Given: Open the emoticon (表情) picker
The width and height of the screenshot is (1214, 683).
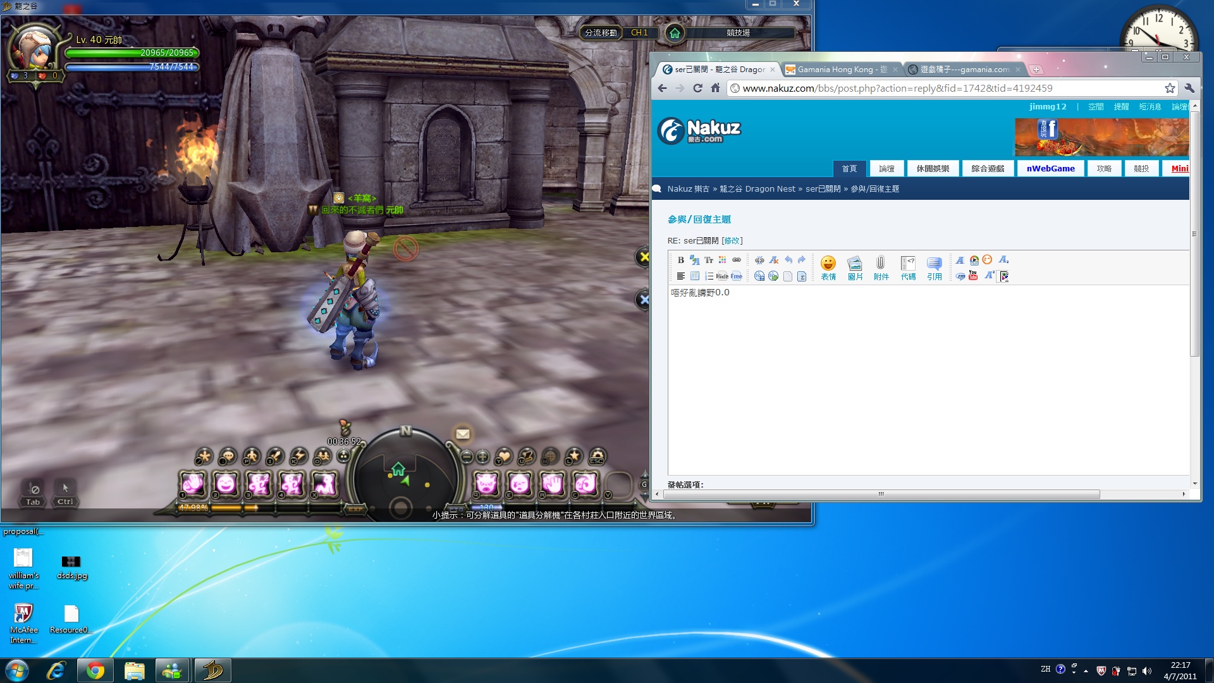Looking at the screenshot, I should (x=828, y=268).
